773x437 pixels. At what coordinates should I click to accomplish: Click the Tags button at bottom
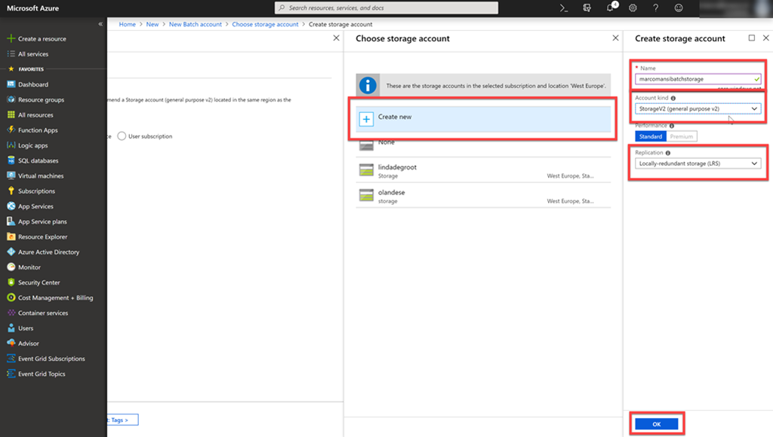point(122,420)
